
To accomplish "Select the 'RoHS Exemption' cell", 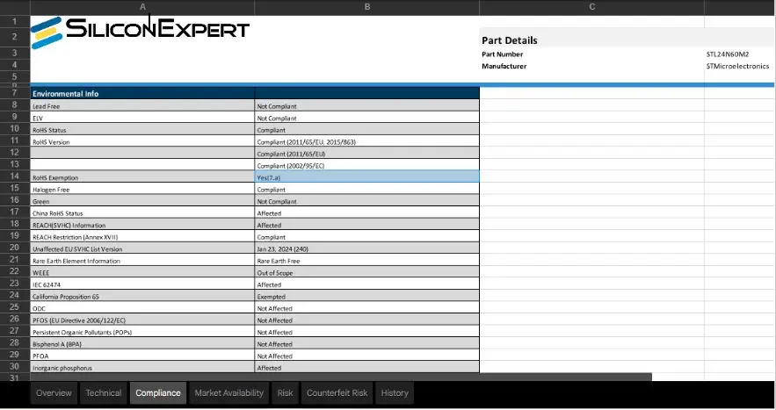I will coord(142,177).
